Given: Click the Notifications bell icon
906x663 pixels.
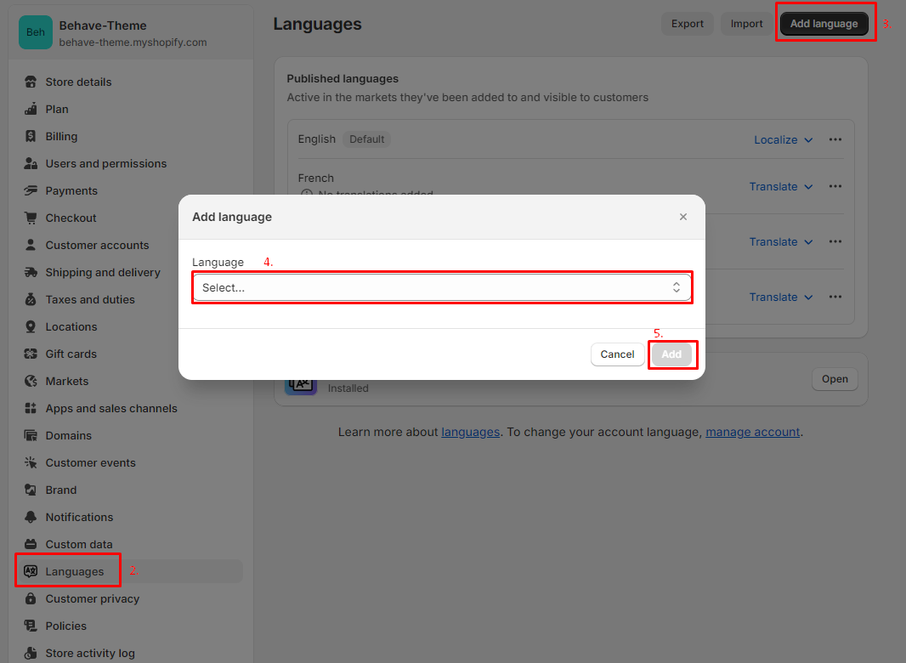Looking at the screenshot, I should [x=31, y=517].
